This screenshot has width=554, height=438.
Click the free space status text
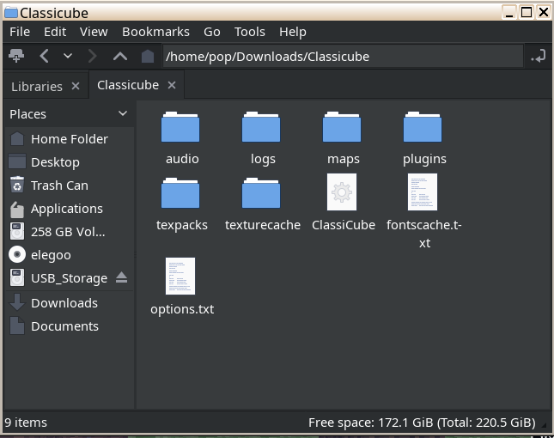click(x=422, y=423)
